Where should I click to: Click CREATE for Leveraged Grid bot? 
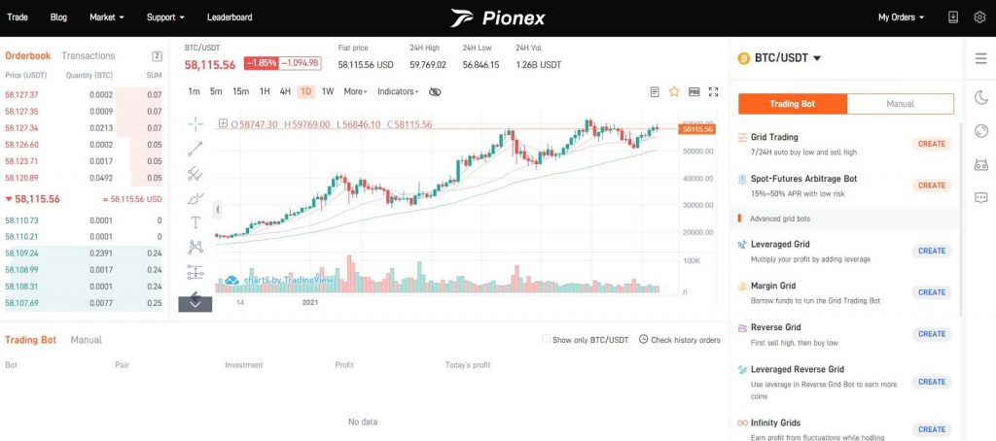coord(931,251)
